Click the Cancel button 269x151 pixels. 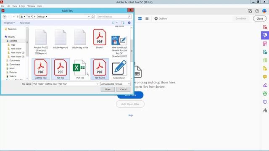(x=123, y=89)
